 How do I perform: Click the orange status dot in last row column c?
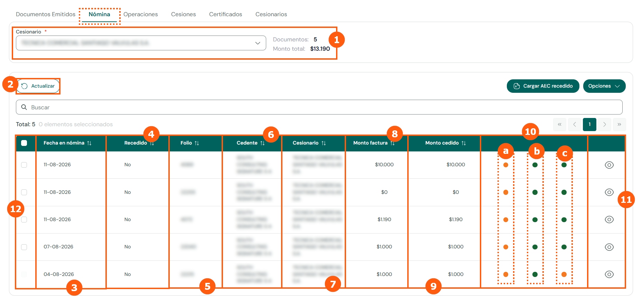coord(564,275)
